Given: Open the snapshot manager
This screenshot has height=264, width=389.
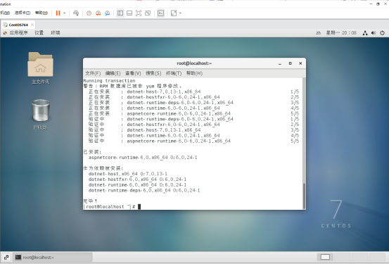Looking at the screenshot, I should [107, 13].
